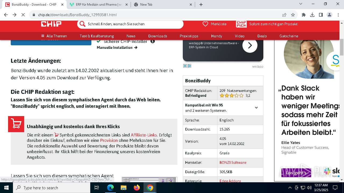Click the Downloadzahl value 15.265
344x193 pixels.
pyautogui.click(x=225, y=129)
